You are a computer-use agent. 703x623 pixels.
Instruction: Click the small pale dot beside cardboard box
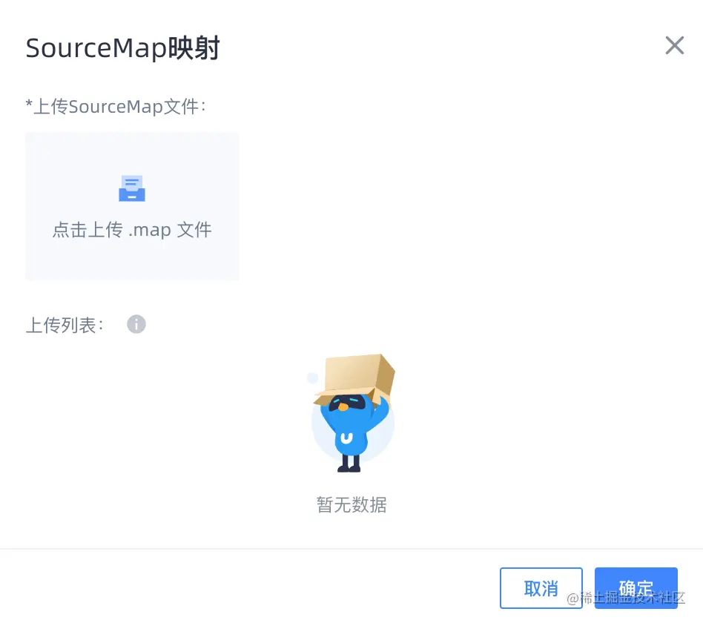[x=312, y=378]
